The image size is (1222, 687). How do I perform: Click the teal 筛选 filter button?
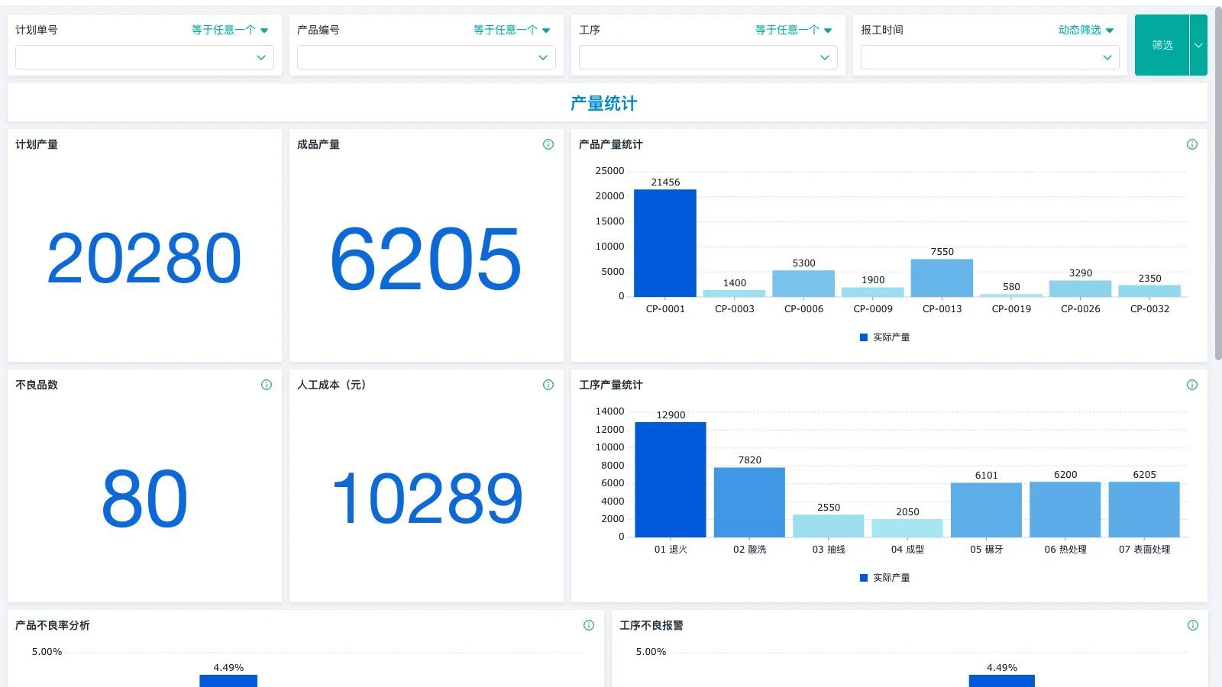point(1162,45)
